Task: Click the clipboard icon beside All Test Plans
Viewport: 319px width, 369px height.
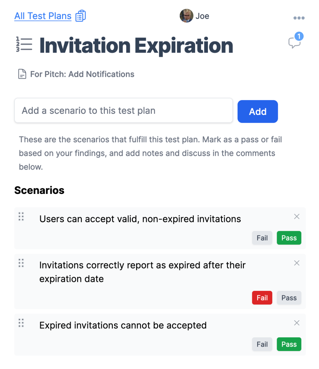Action: tap(81, 16)
